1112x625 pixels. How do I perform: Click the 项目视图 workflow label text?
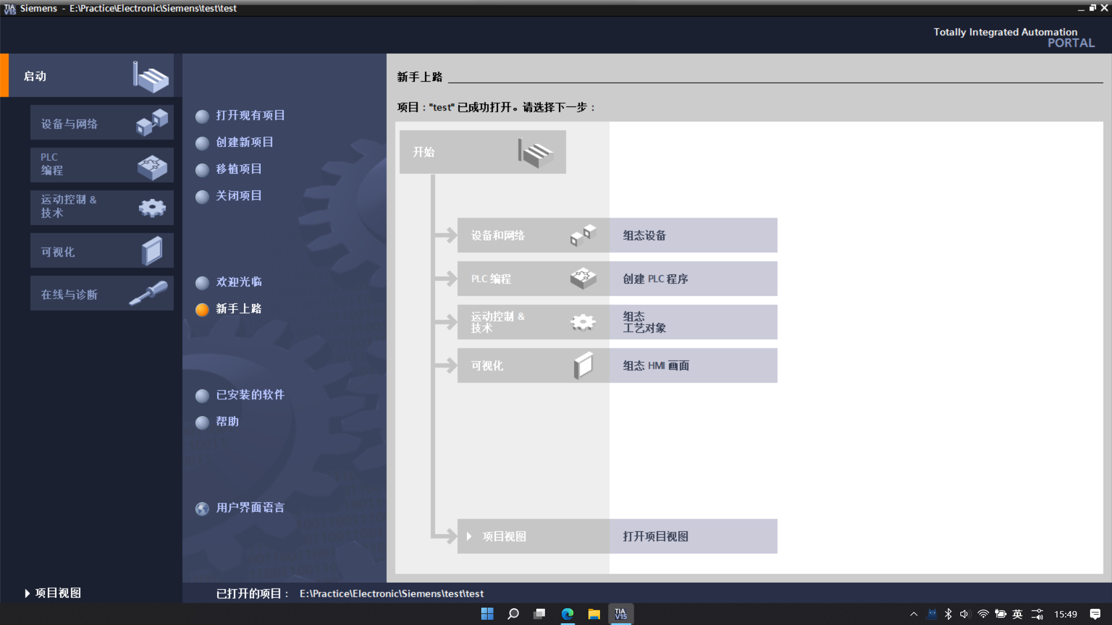(x=504, y=536)
